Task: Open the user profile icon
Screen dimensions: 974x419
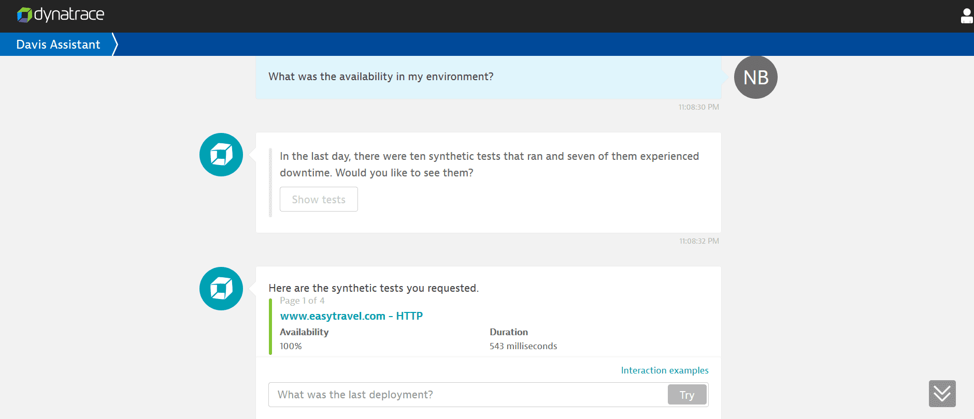Action: 967,16
